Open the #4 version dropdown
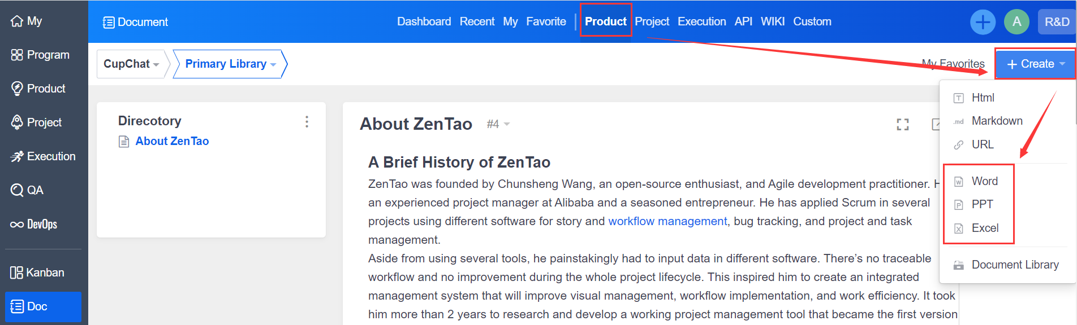 click(x=498, y=124)
